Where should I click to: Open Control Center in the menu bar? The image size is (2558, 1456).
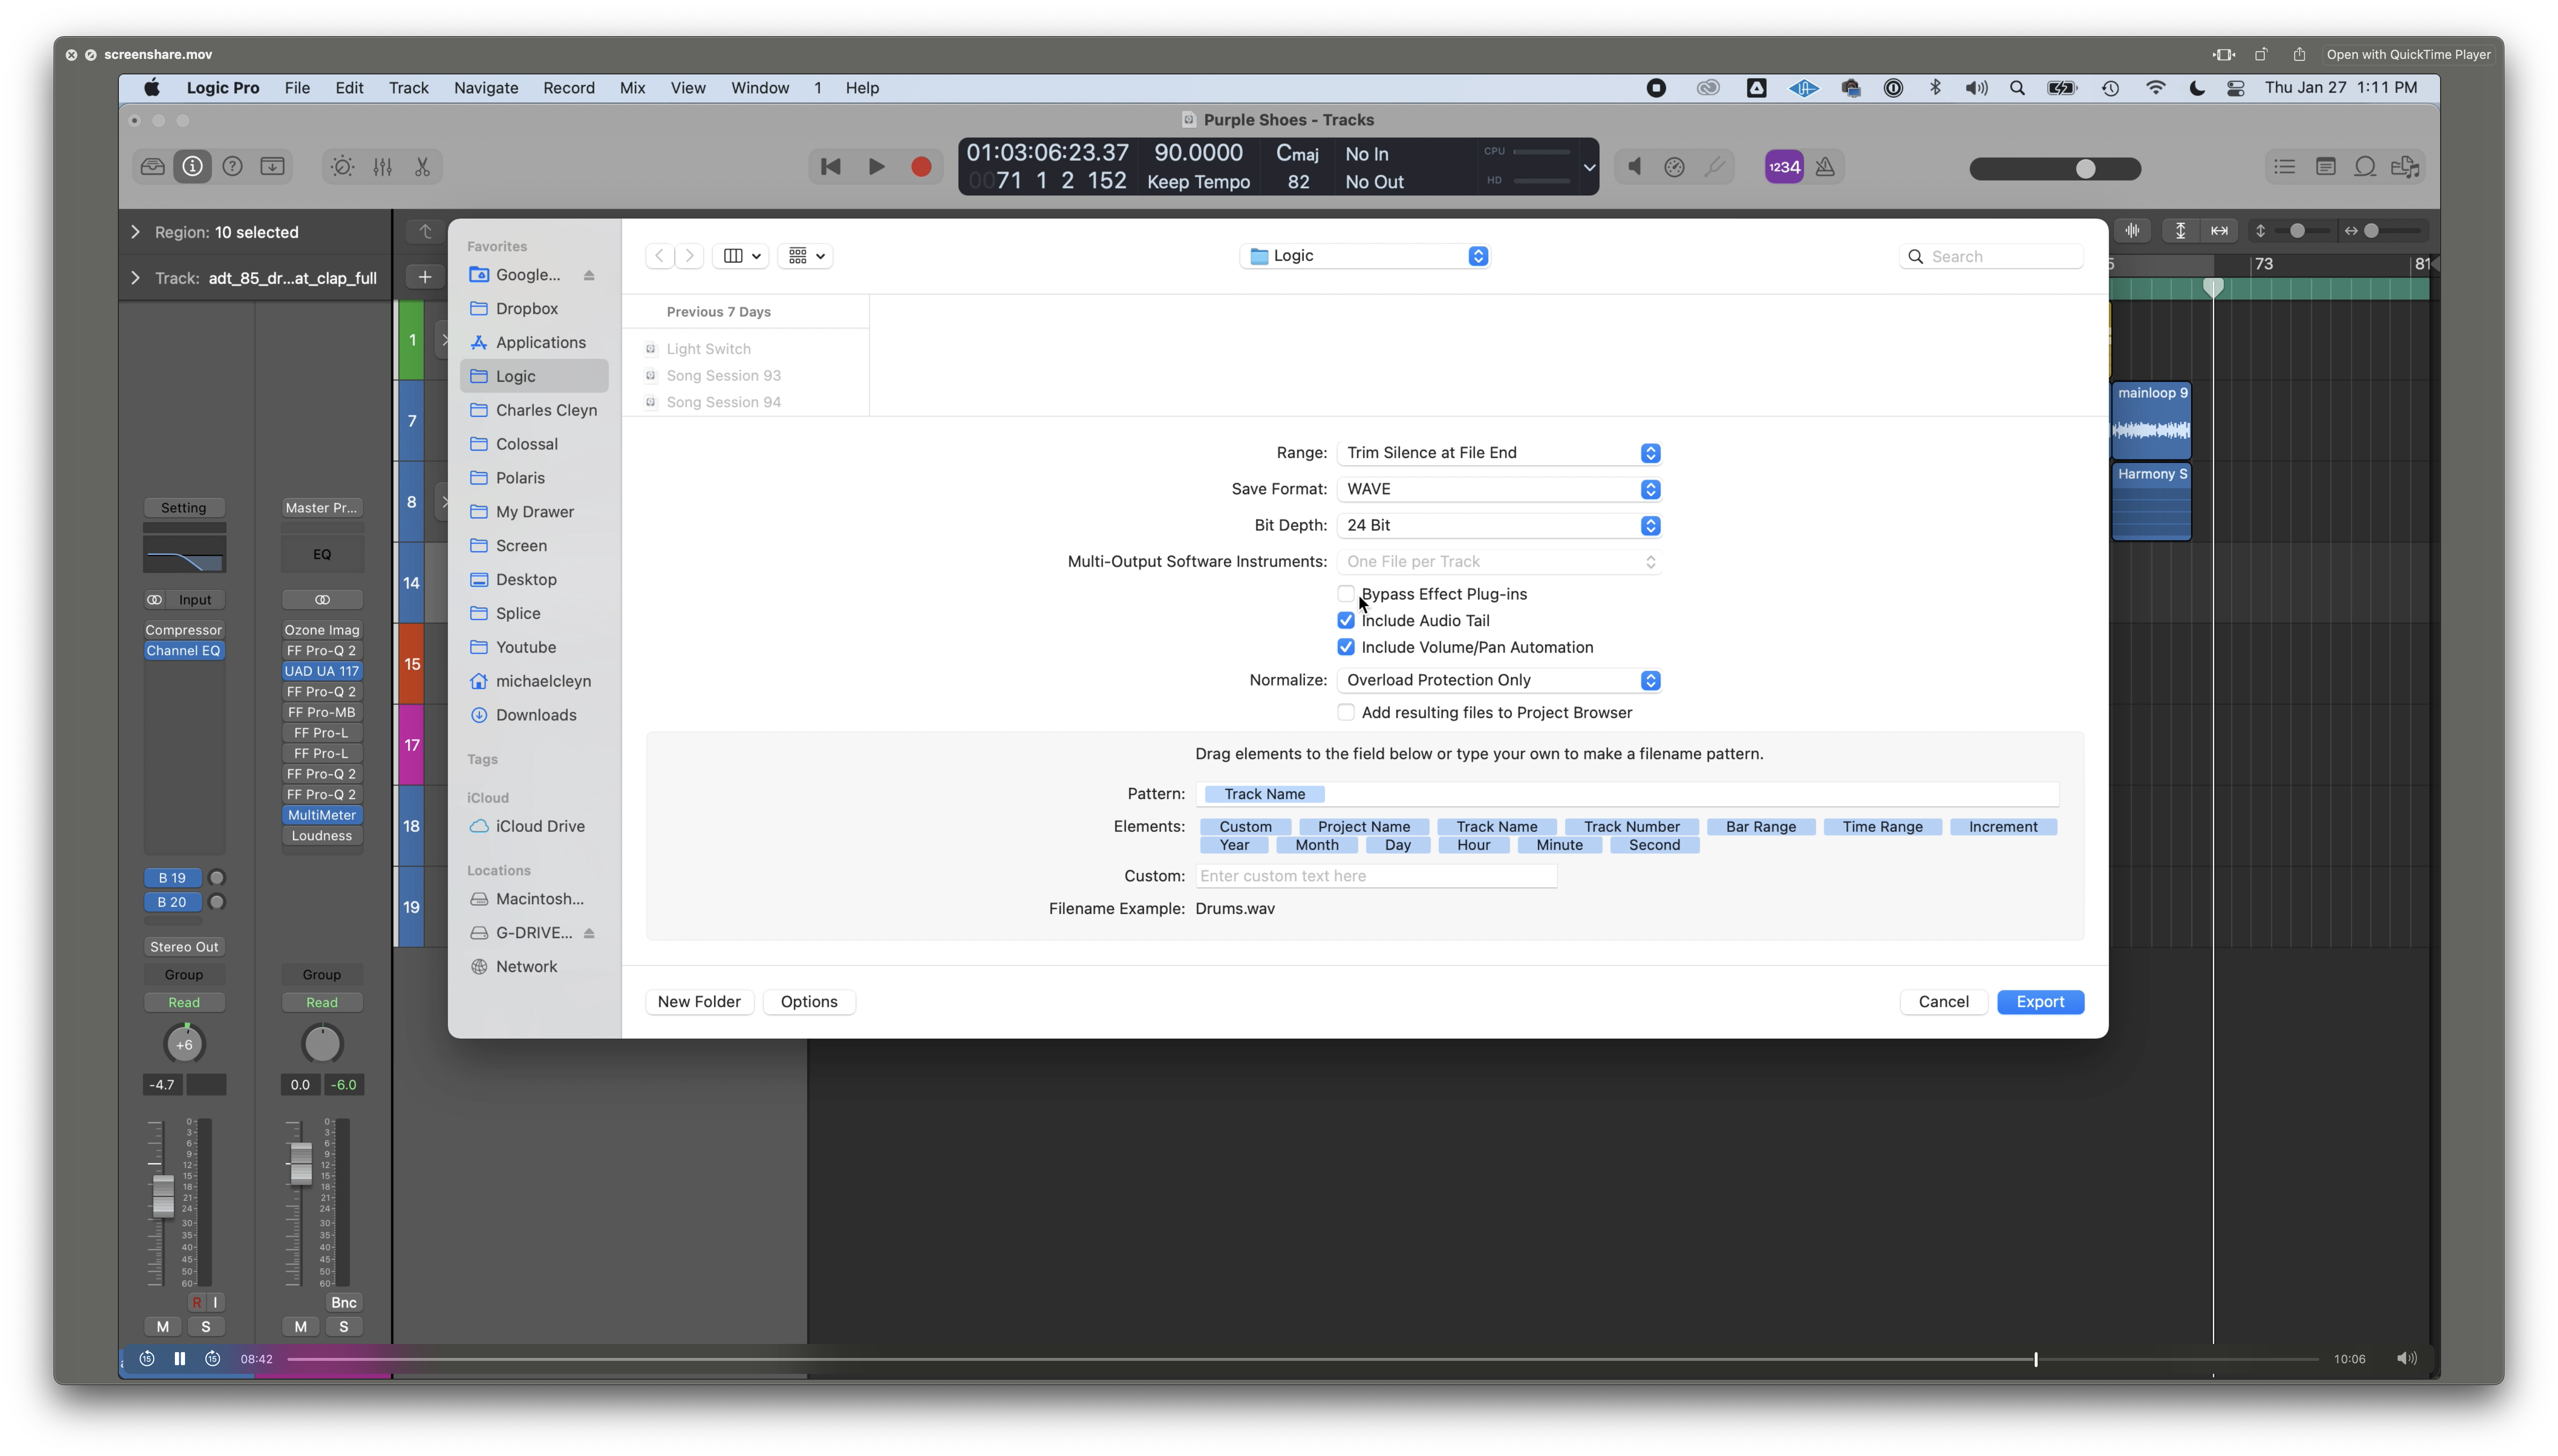[2236, 88]
